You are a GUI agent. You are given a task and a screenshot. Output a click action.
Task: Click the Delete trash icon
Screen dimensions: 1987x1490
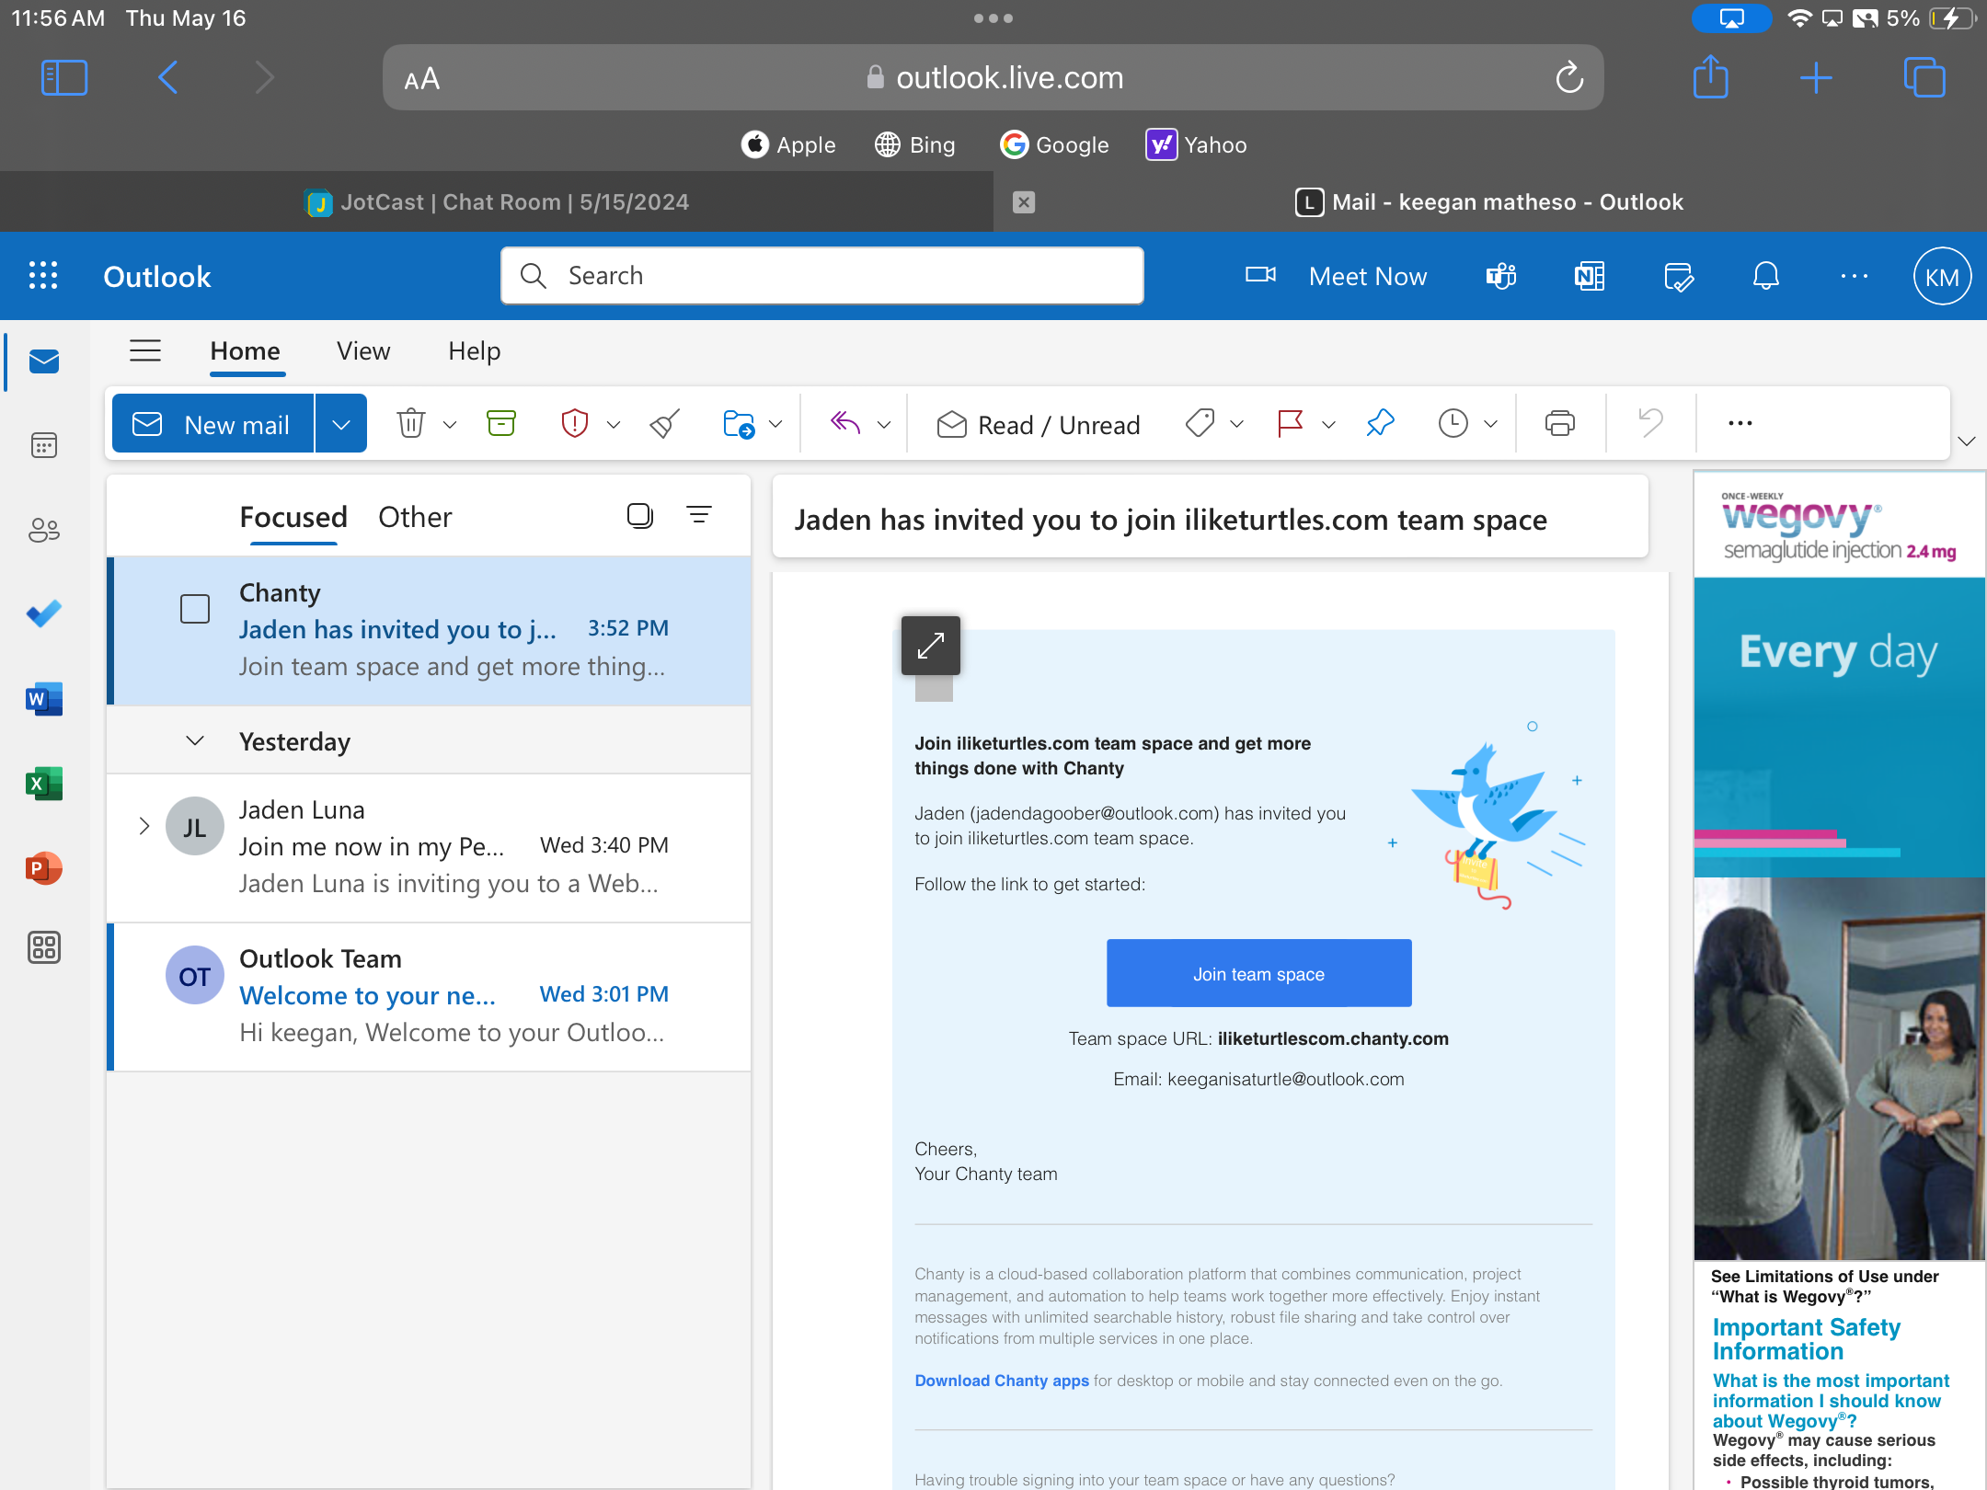(x=410, y=423)
